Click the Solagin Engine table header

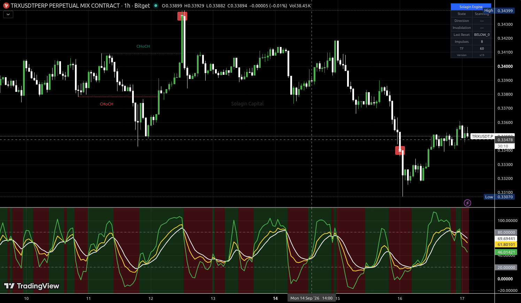point(471,7)
